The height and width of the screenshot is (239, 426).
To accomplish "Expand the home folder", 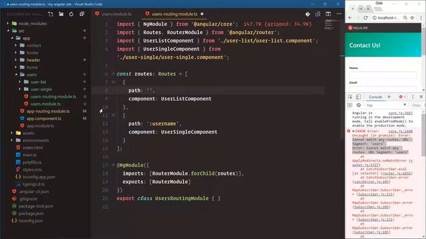I will 16,67.
